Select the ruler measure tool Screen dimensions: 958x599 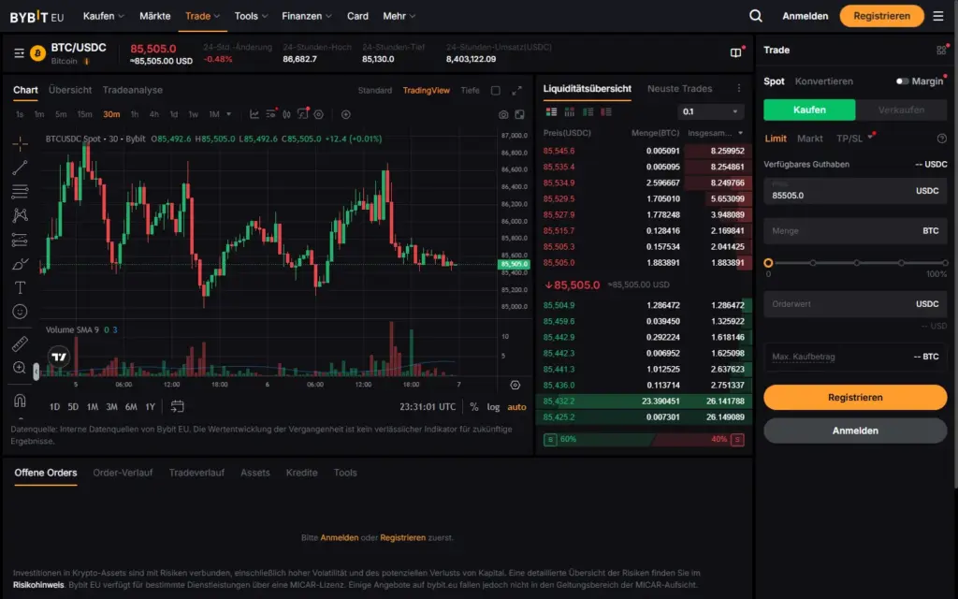[x=20, y=344]
